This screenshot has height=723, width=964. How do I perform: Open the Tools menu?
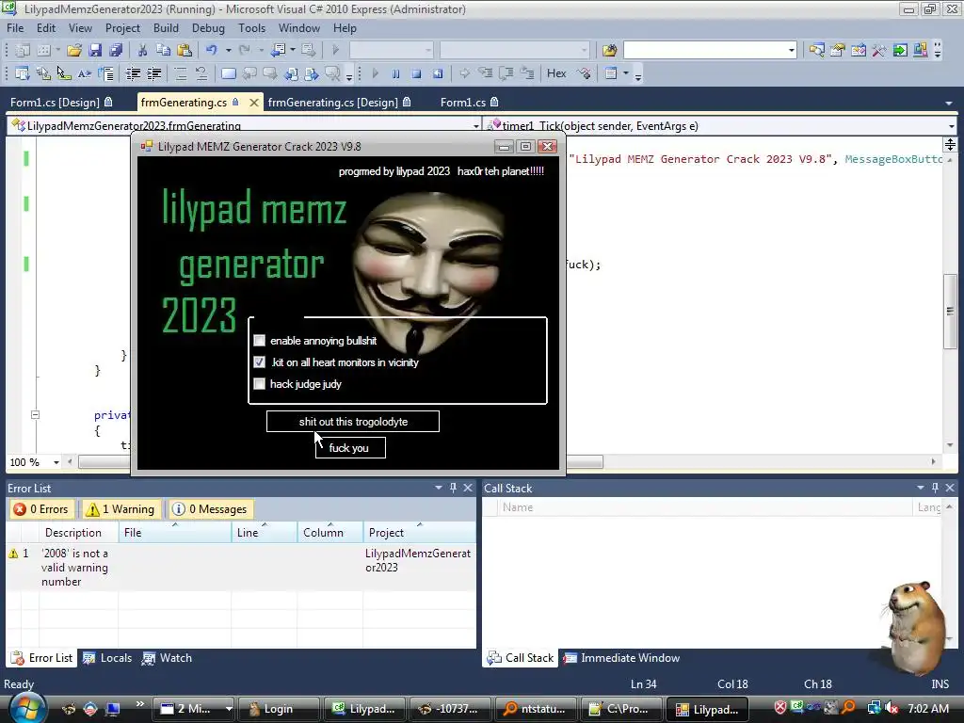point(252,28)
